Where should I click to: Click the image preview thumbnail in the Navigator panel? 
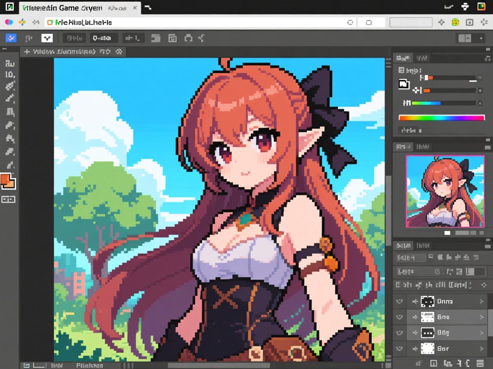point(445,191)
